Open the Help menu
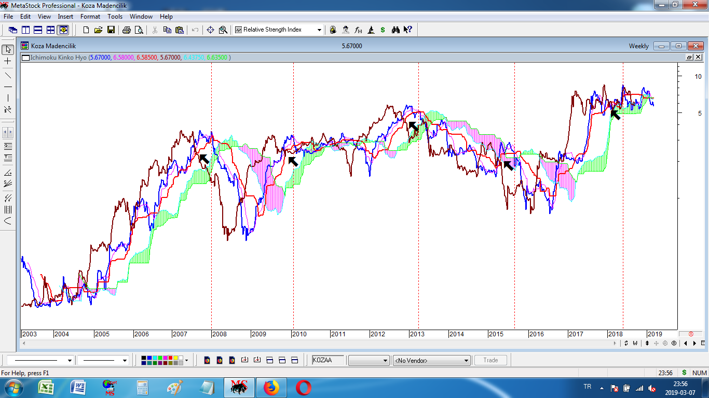The height and width of the screenshot is (398, 709). pos(166,17)
